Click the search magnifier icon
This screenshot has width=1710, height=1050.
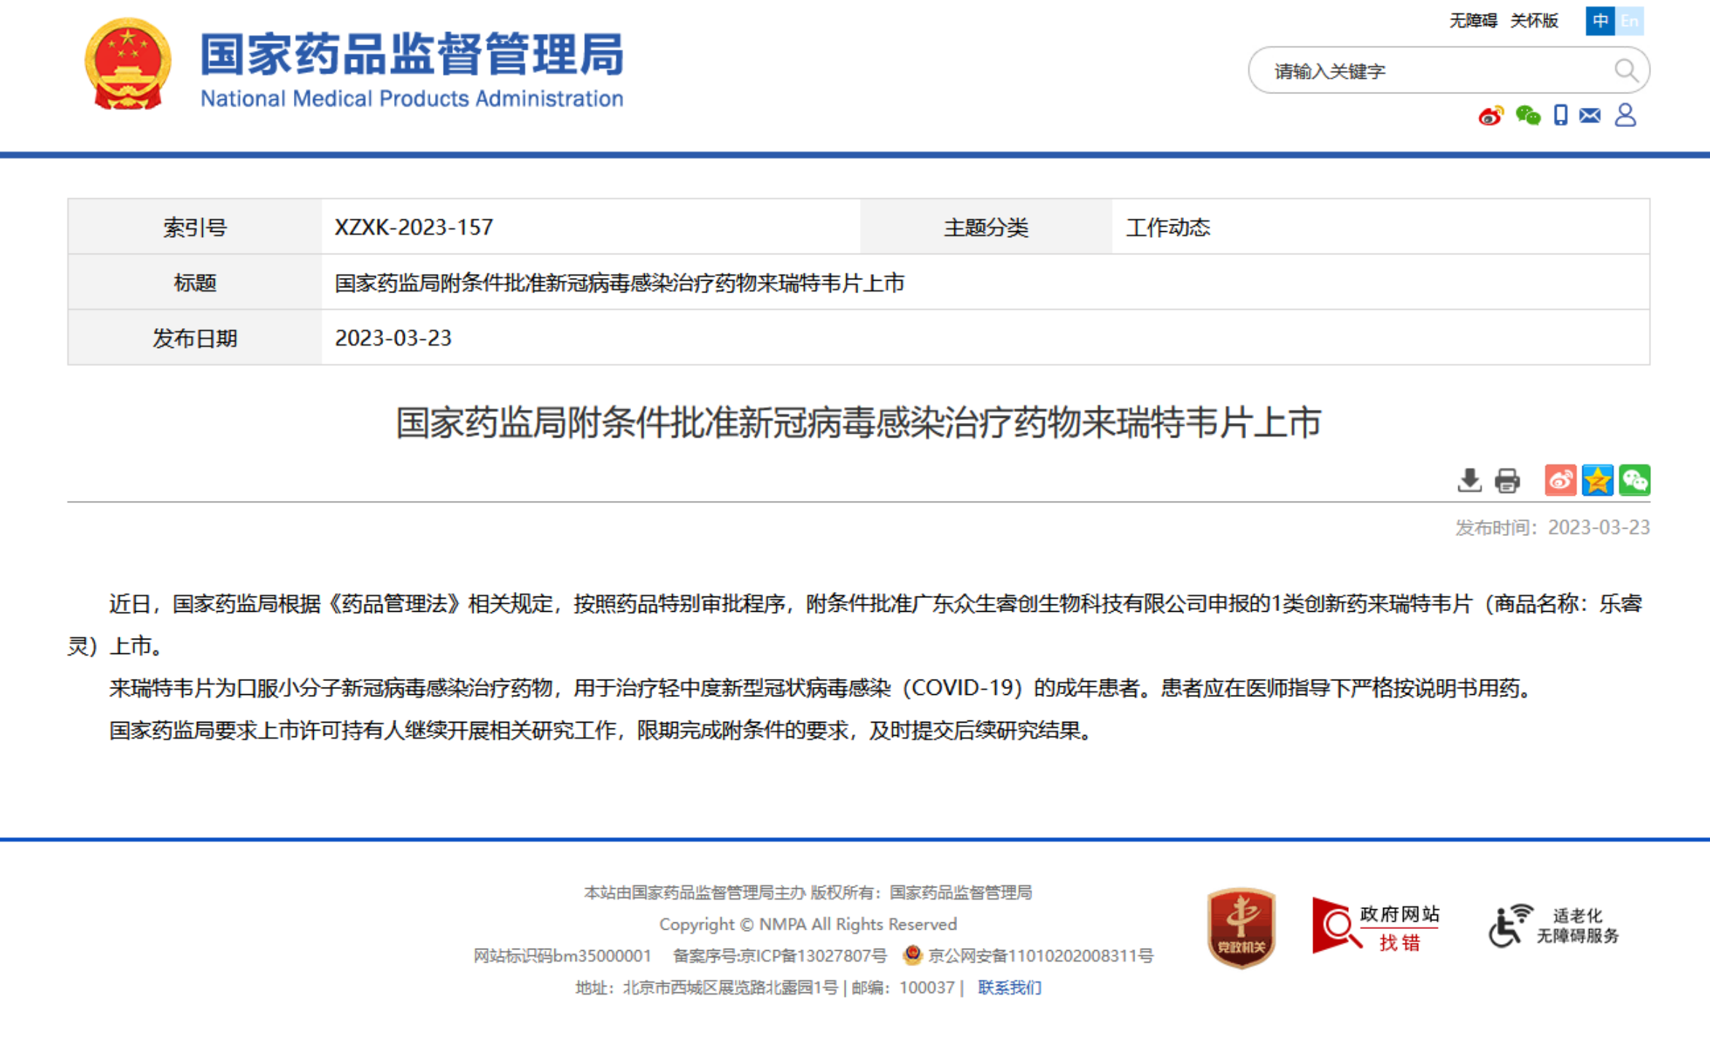tap(1625, 71)
